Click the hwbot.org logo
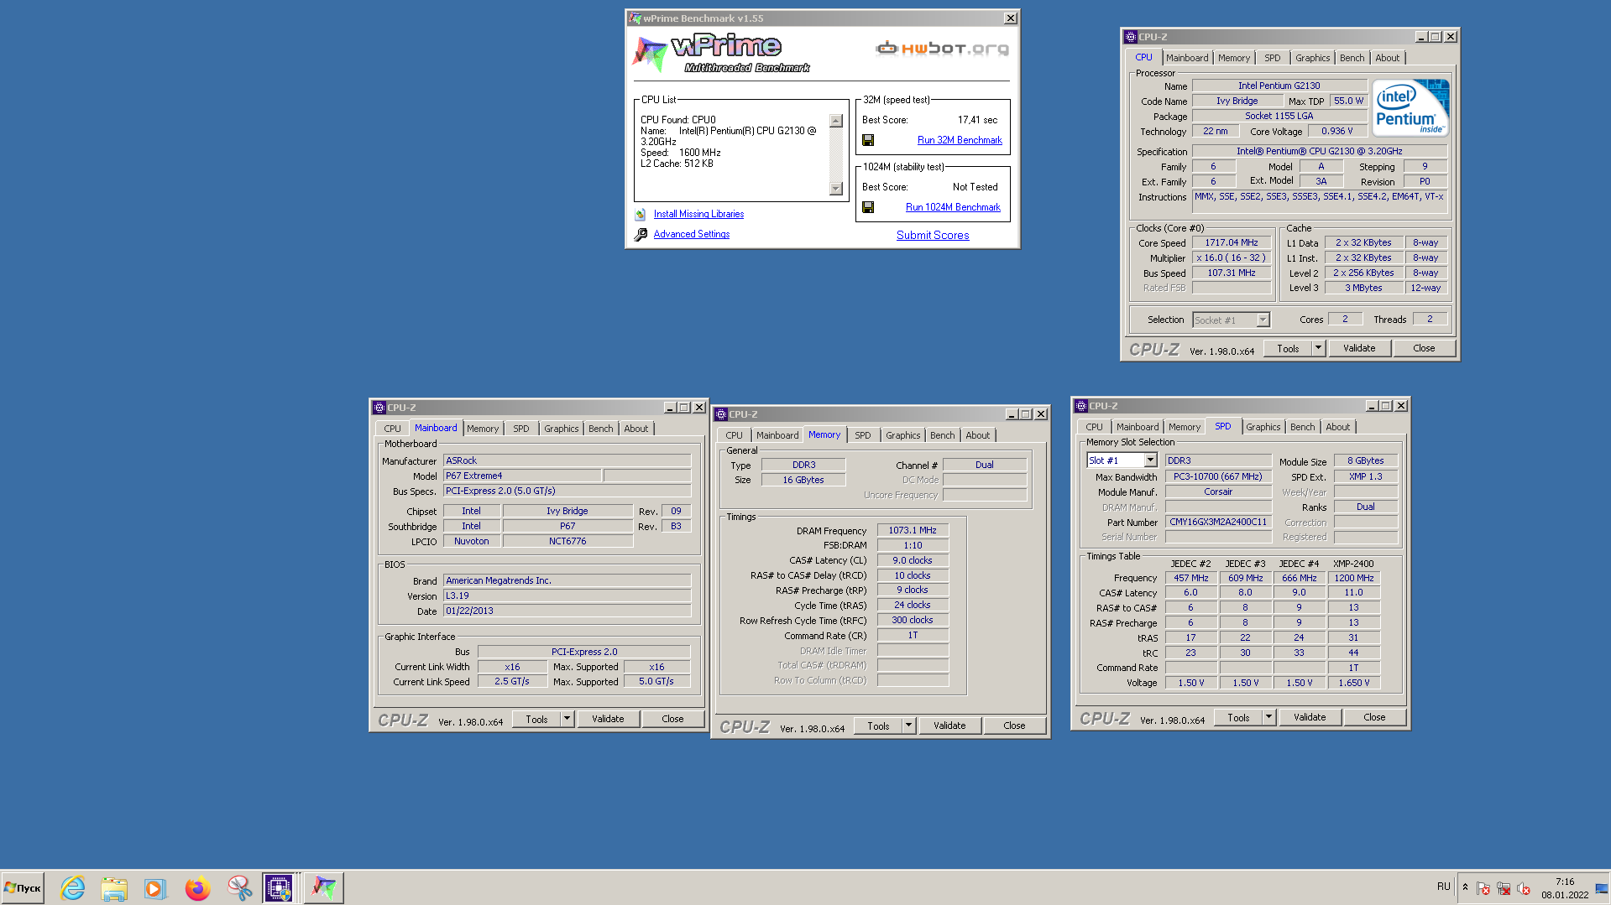 click(942, 48)
